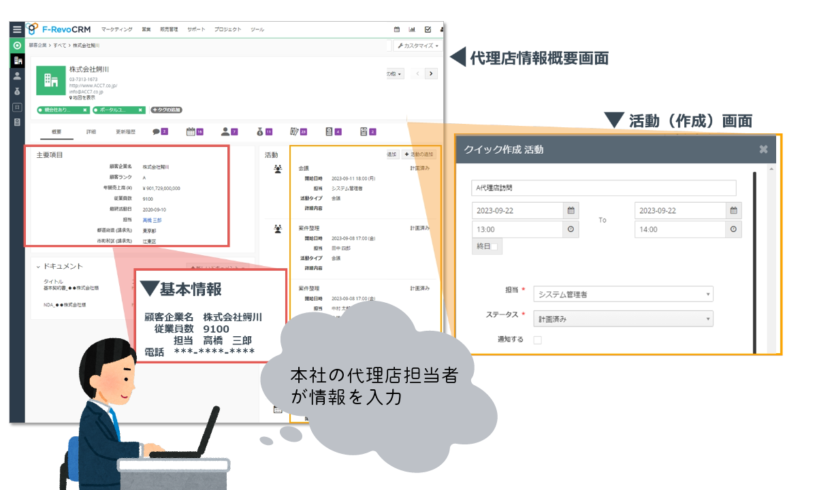Viewport: 817px width, 490px height.
Task: Click すべて in the breadcrumb
Action: click(60, 45)
